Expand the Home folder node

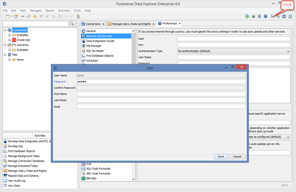coord(10,60)
